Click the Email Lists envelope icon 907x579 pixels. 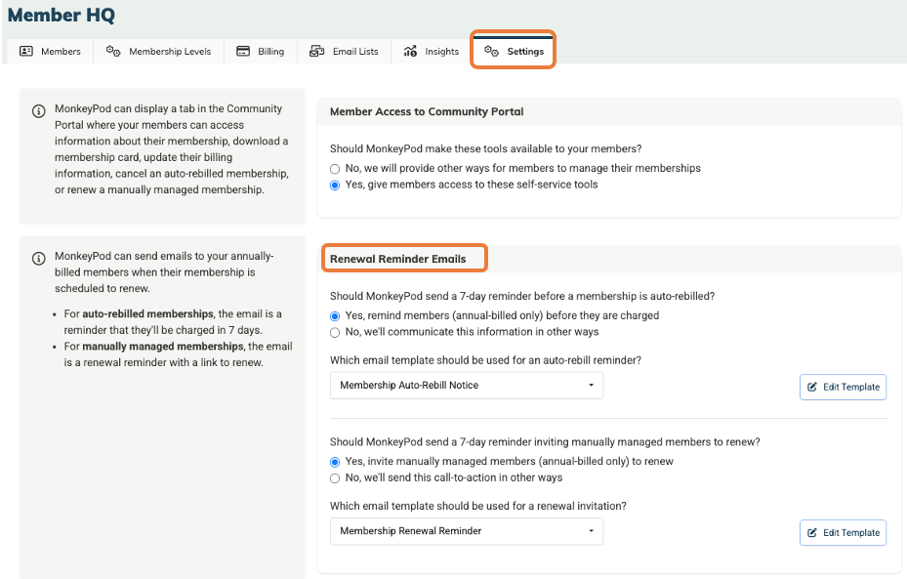pyautogui.click(x=316, y=51)
